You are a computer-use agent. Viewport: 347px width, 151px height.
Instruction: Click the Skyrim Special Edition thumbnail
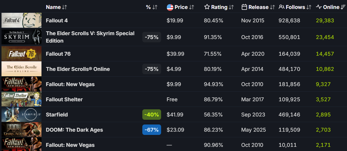tap(21, 37)
